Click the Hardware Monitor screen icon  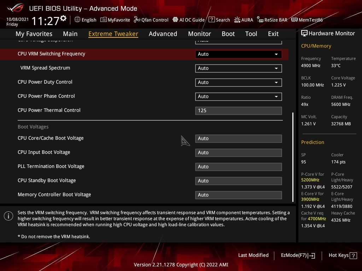304,33
